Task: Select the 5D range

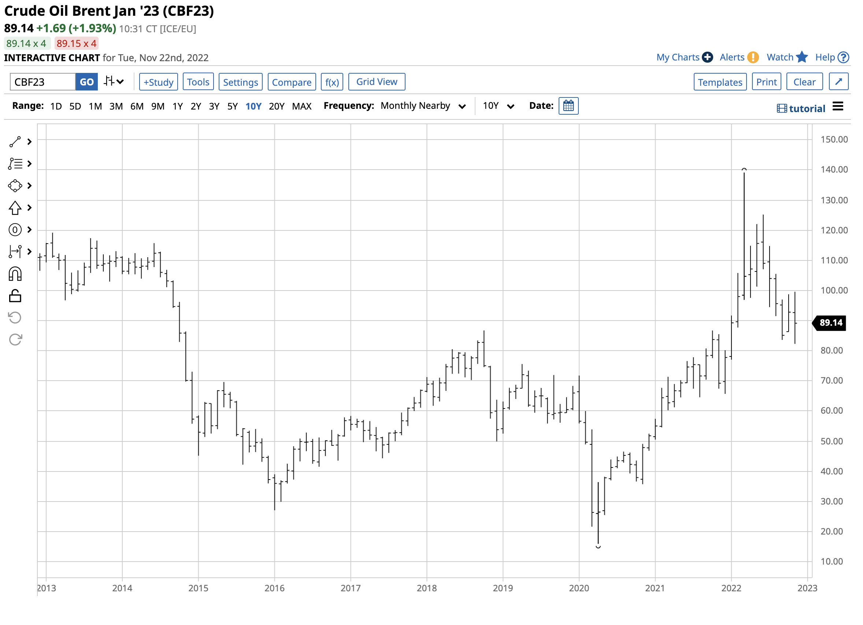Action: [75, 106]
